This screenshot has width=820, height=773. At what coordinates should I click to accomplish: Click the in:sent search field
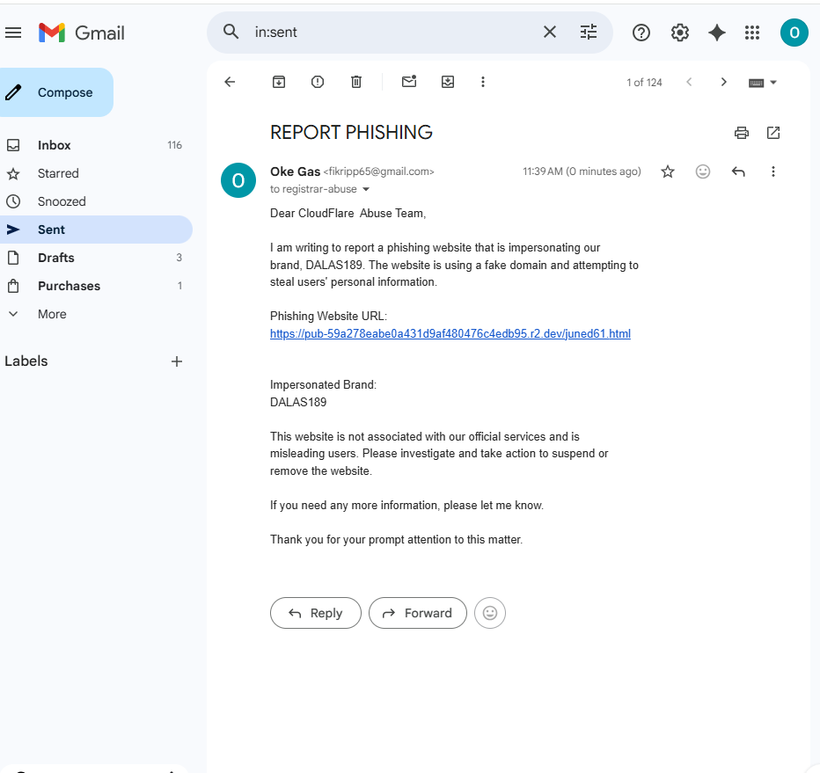coord(392,33)
